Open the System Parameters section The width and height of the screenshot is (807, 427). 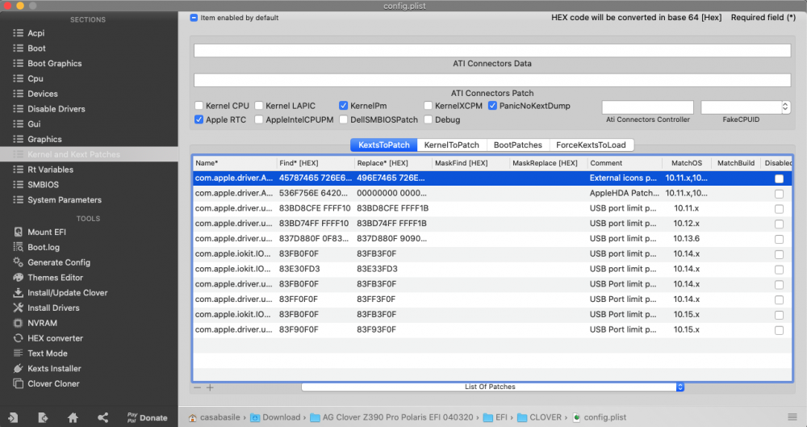click(x=65, y=200)
